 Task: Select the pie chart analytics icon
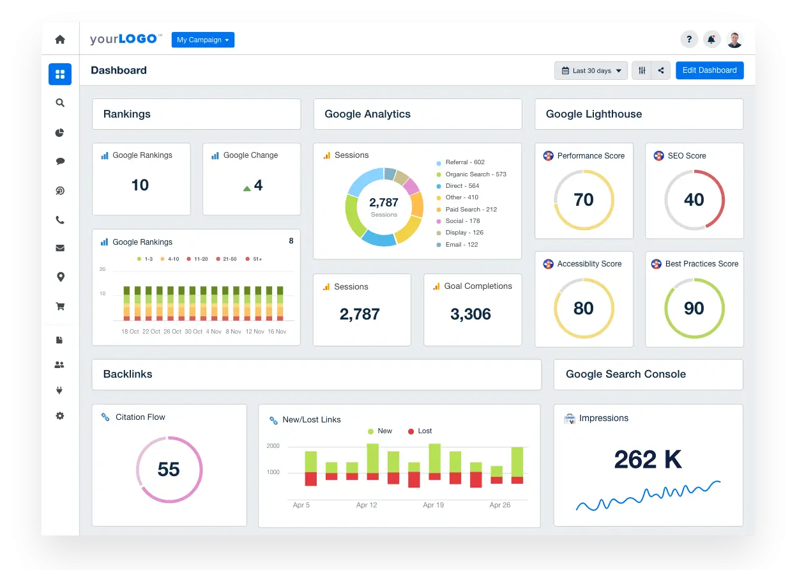(x=59, y=132)
